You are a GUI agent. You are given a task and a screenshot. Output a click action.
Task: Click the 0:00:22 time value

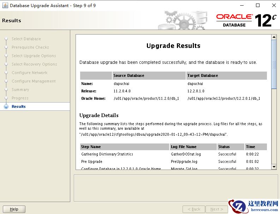252,154
